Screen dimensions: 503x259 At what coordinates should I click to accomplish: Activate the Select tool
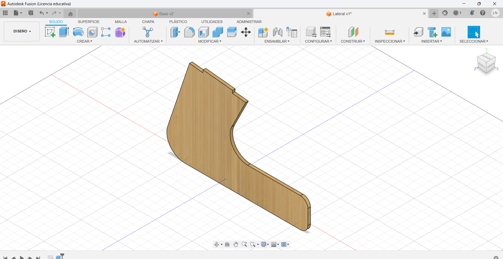point(474,32)
